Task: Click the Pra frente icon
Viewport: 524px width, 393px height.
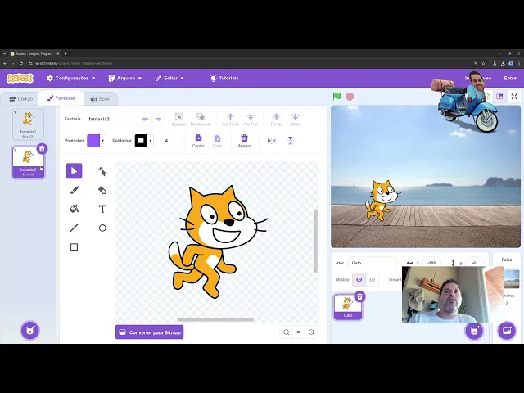Action: [230, 119]
